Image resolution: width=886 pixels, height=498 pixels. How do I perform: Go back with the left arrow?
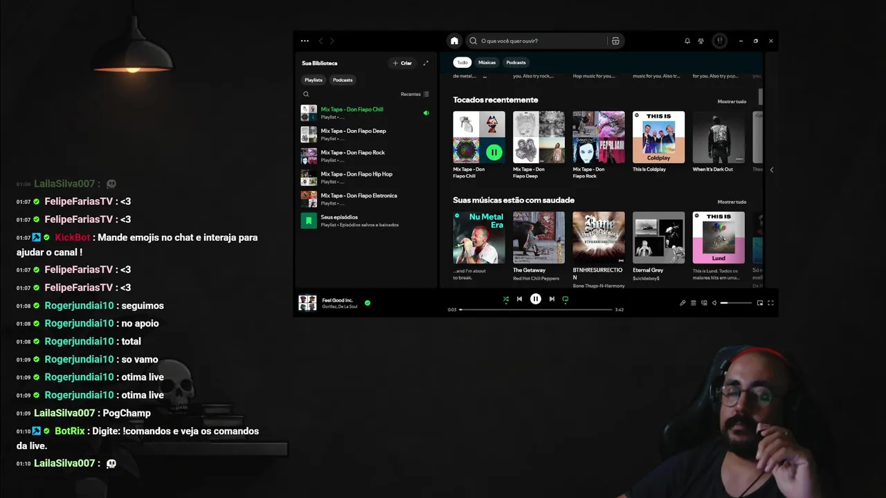320,41
